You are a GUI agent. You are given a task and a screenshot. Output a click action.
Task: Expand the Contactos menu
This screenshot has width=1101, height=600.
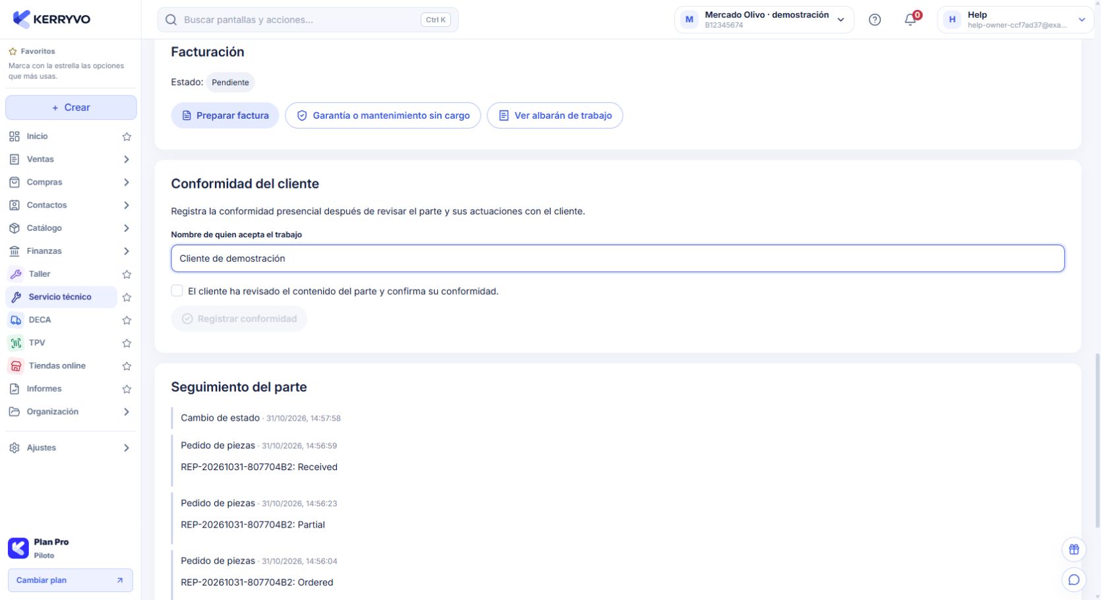71,205
